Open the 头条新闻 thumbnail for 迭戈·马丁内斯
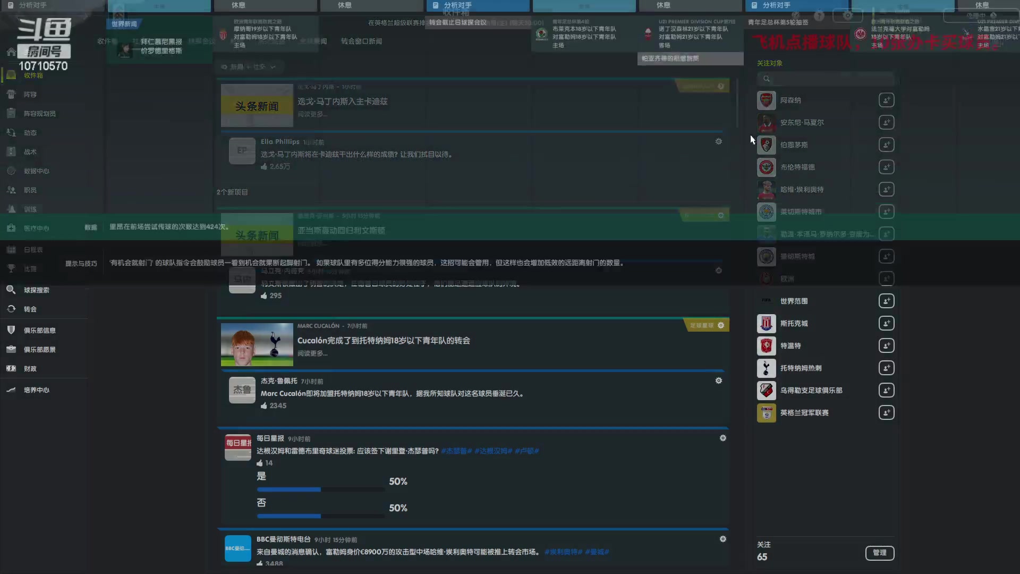Image resolution: width=1020 pixels, height=574 pixels. click(257, 105)
